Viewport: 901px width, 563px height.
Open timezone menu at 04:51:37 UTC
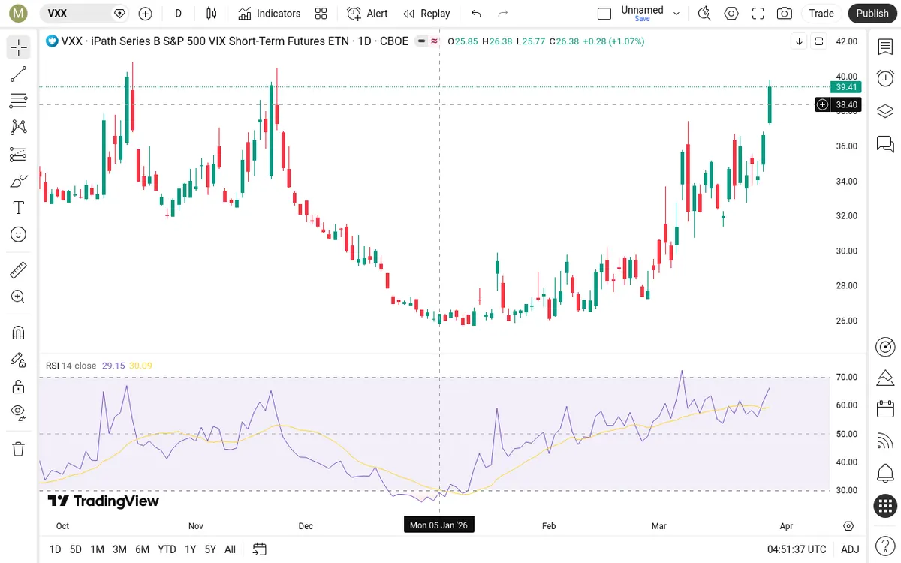pos(797,549)
